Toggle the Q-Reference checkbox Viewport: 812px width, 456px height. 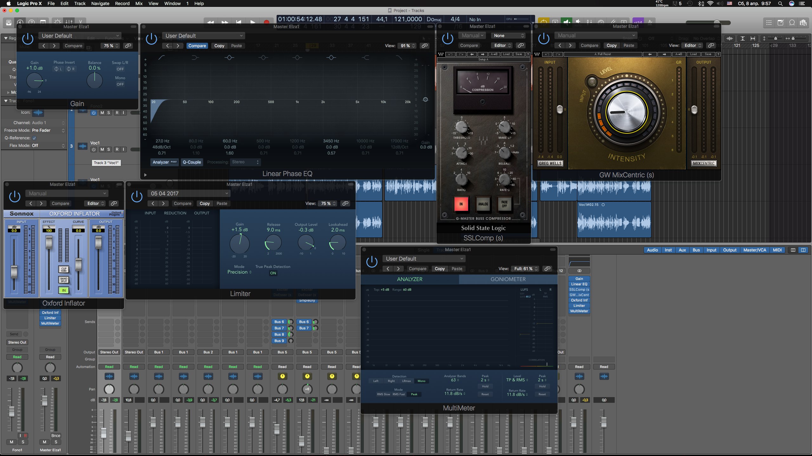pyautogui.click(x=34, y=138)
